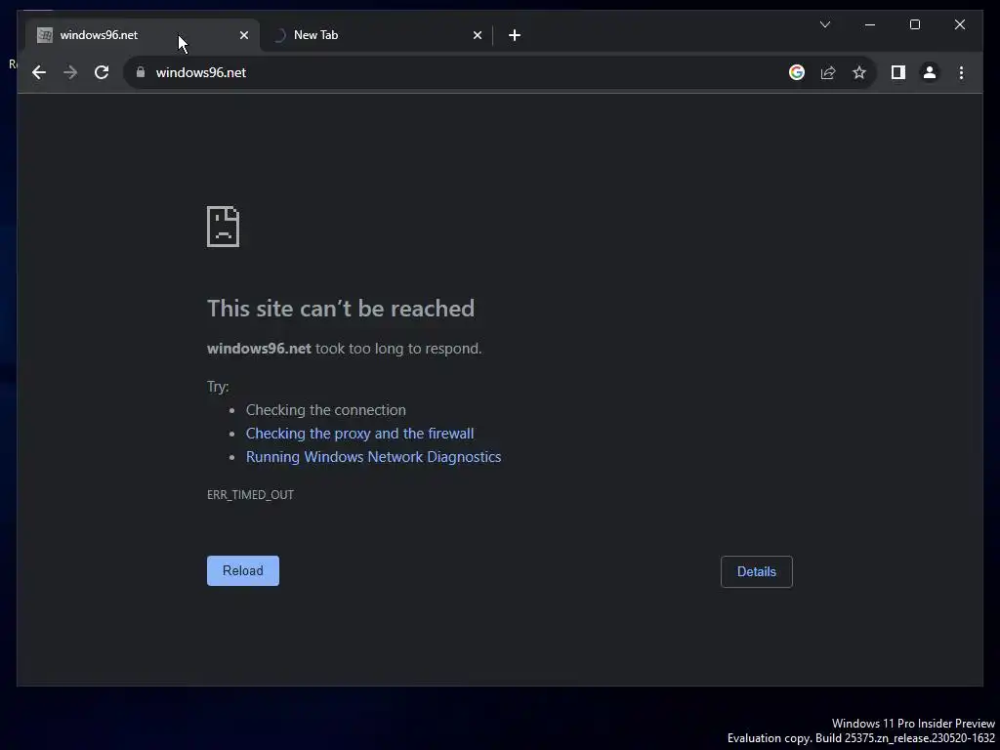Image resolution: width=1000 pixels, height=750 pixels.
Task: Go back using the back arrow
Action: click(x=39, y=72)
